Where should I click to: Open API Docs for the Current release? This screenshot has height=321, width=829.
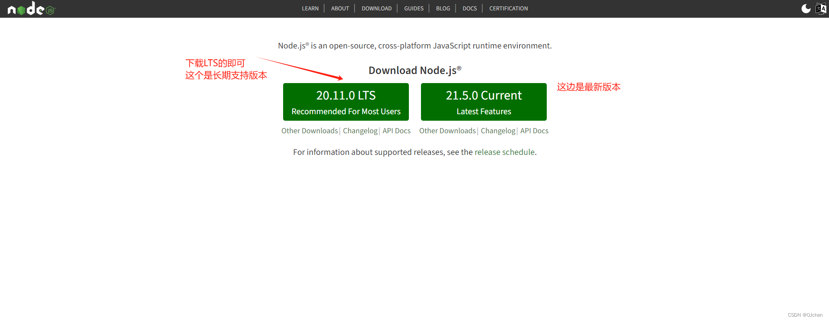pyautogui.click(x=534, y=131)
